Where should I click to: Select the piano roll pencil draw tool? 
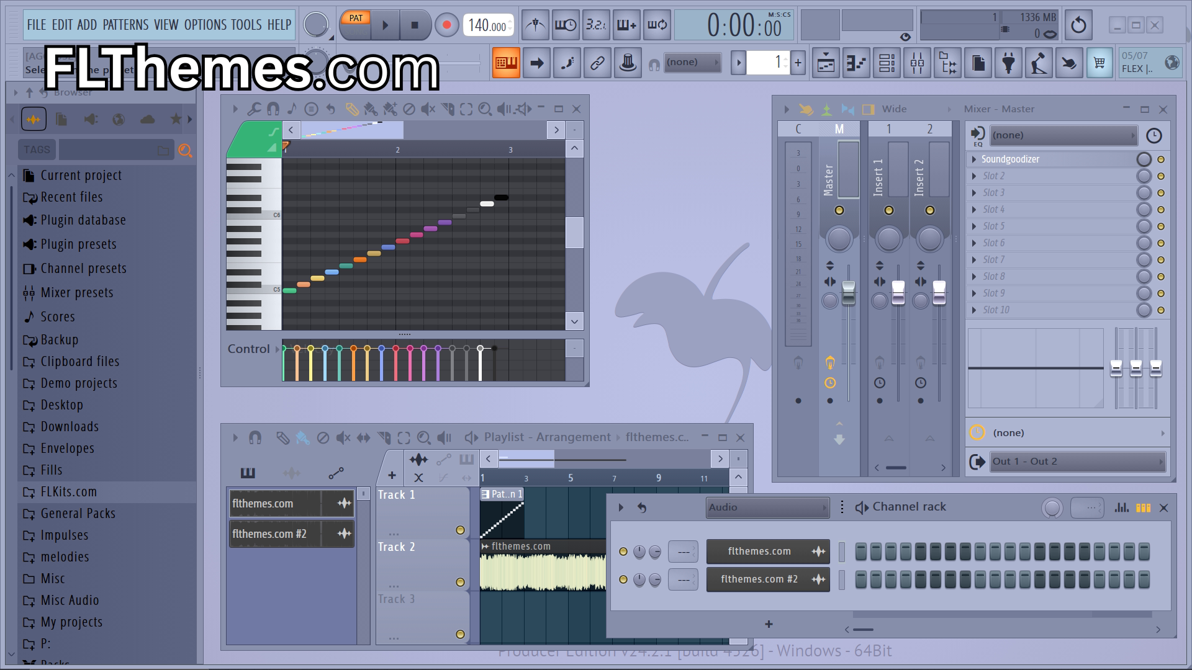(x=351, y=109)
